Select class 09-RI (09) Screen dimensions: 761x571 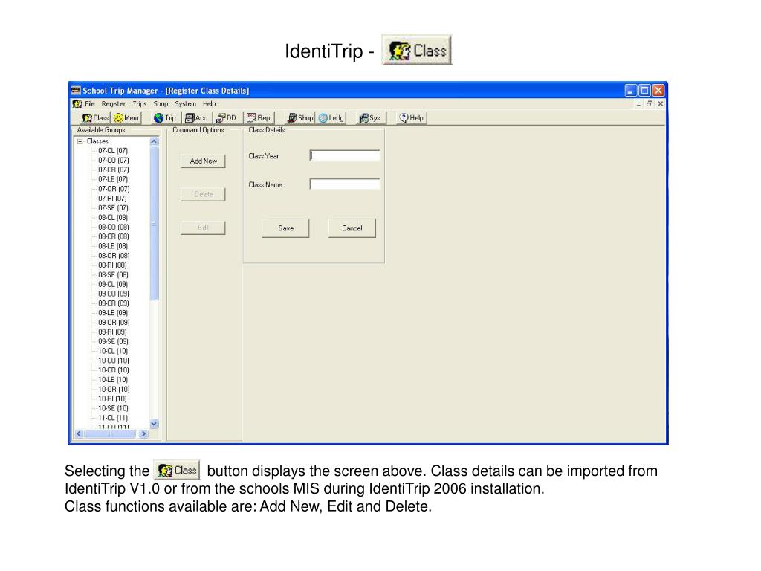point(112,332)
